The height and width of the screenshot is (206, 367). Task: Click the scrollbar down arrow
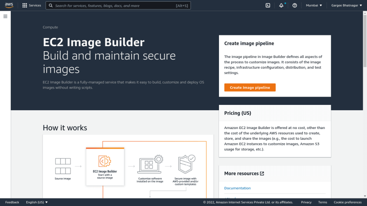(365, 196)
